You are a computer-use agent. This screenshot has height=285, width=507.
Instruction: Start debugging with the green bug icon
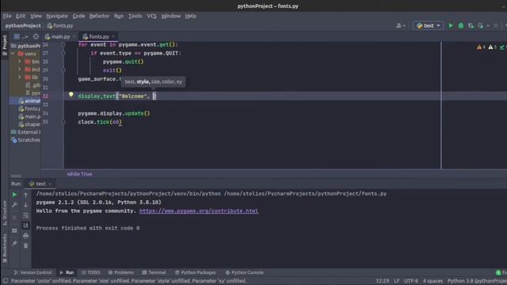point(461,25)
